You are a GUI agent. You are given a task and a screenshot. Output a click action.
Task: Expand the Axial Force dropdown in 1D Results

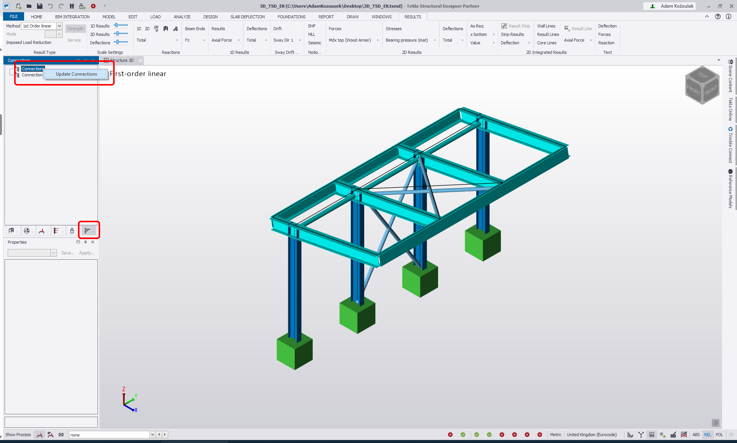(239, 40)
